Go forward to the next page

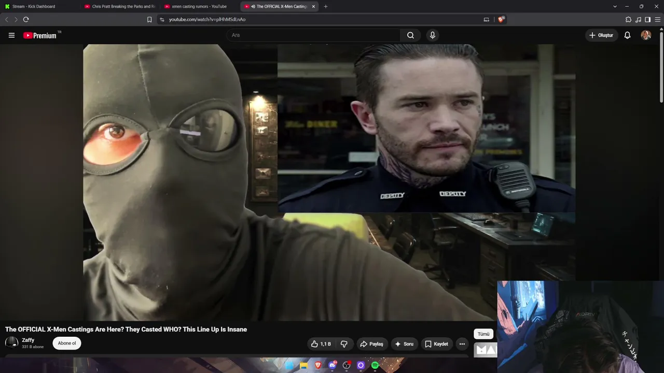tap(16, 20)
